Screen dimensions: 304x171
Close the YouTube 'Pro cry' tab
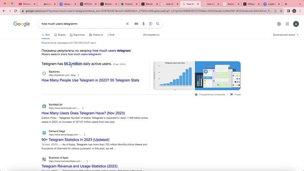click(x=35, y=4)
